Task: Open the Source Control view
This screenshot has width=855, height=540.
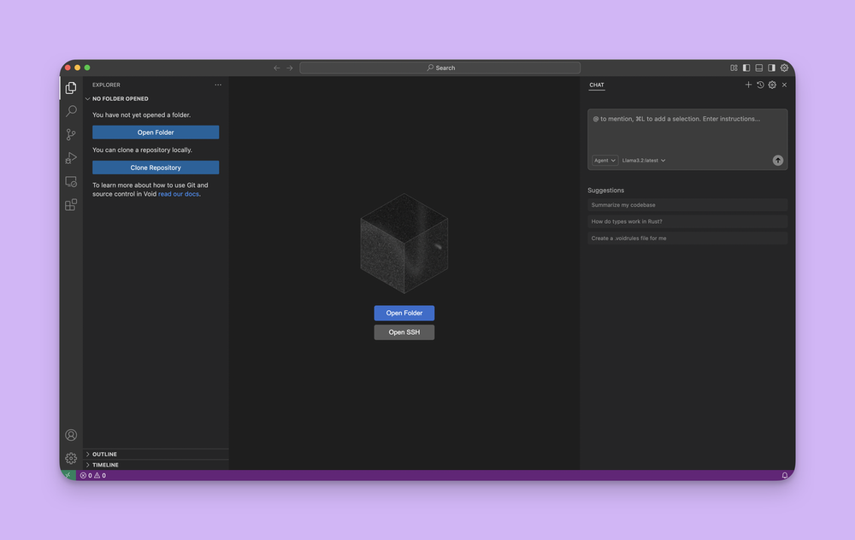Action: click(x=71, y=135)
